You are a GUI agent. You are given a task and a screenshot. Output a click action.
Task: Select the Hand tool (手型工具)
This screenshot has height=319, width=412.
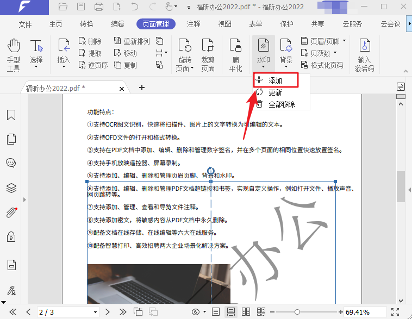tap(13, 55)
